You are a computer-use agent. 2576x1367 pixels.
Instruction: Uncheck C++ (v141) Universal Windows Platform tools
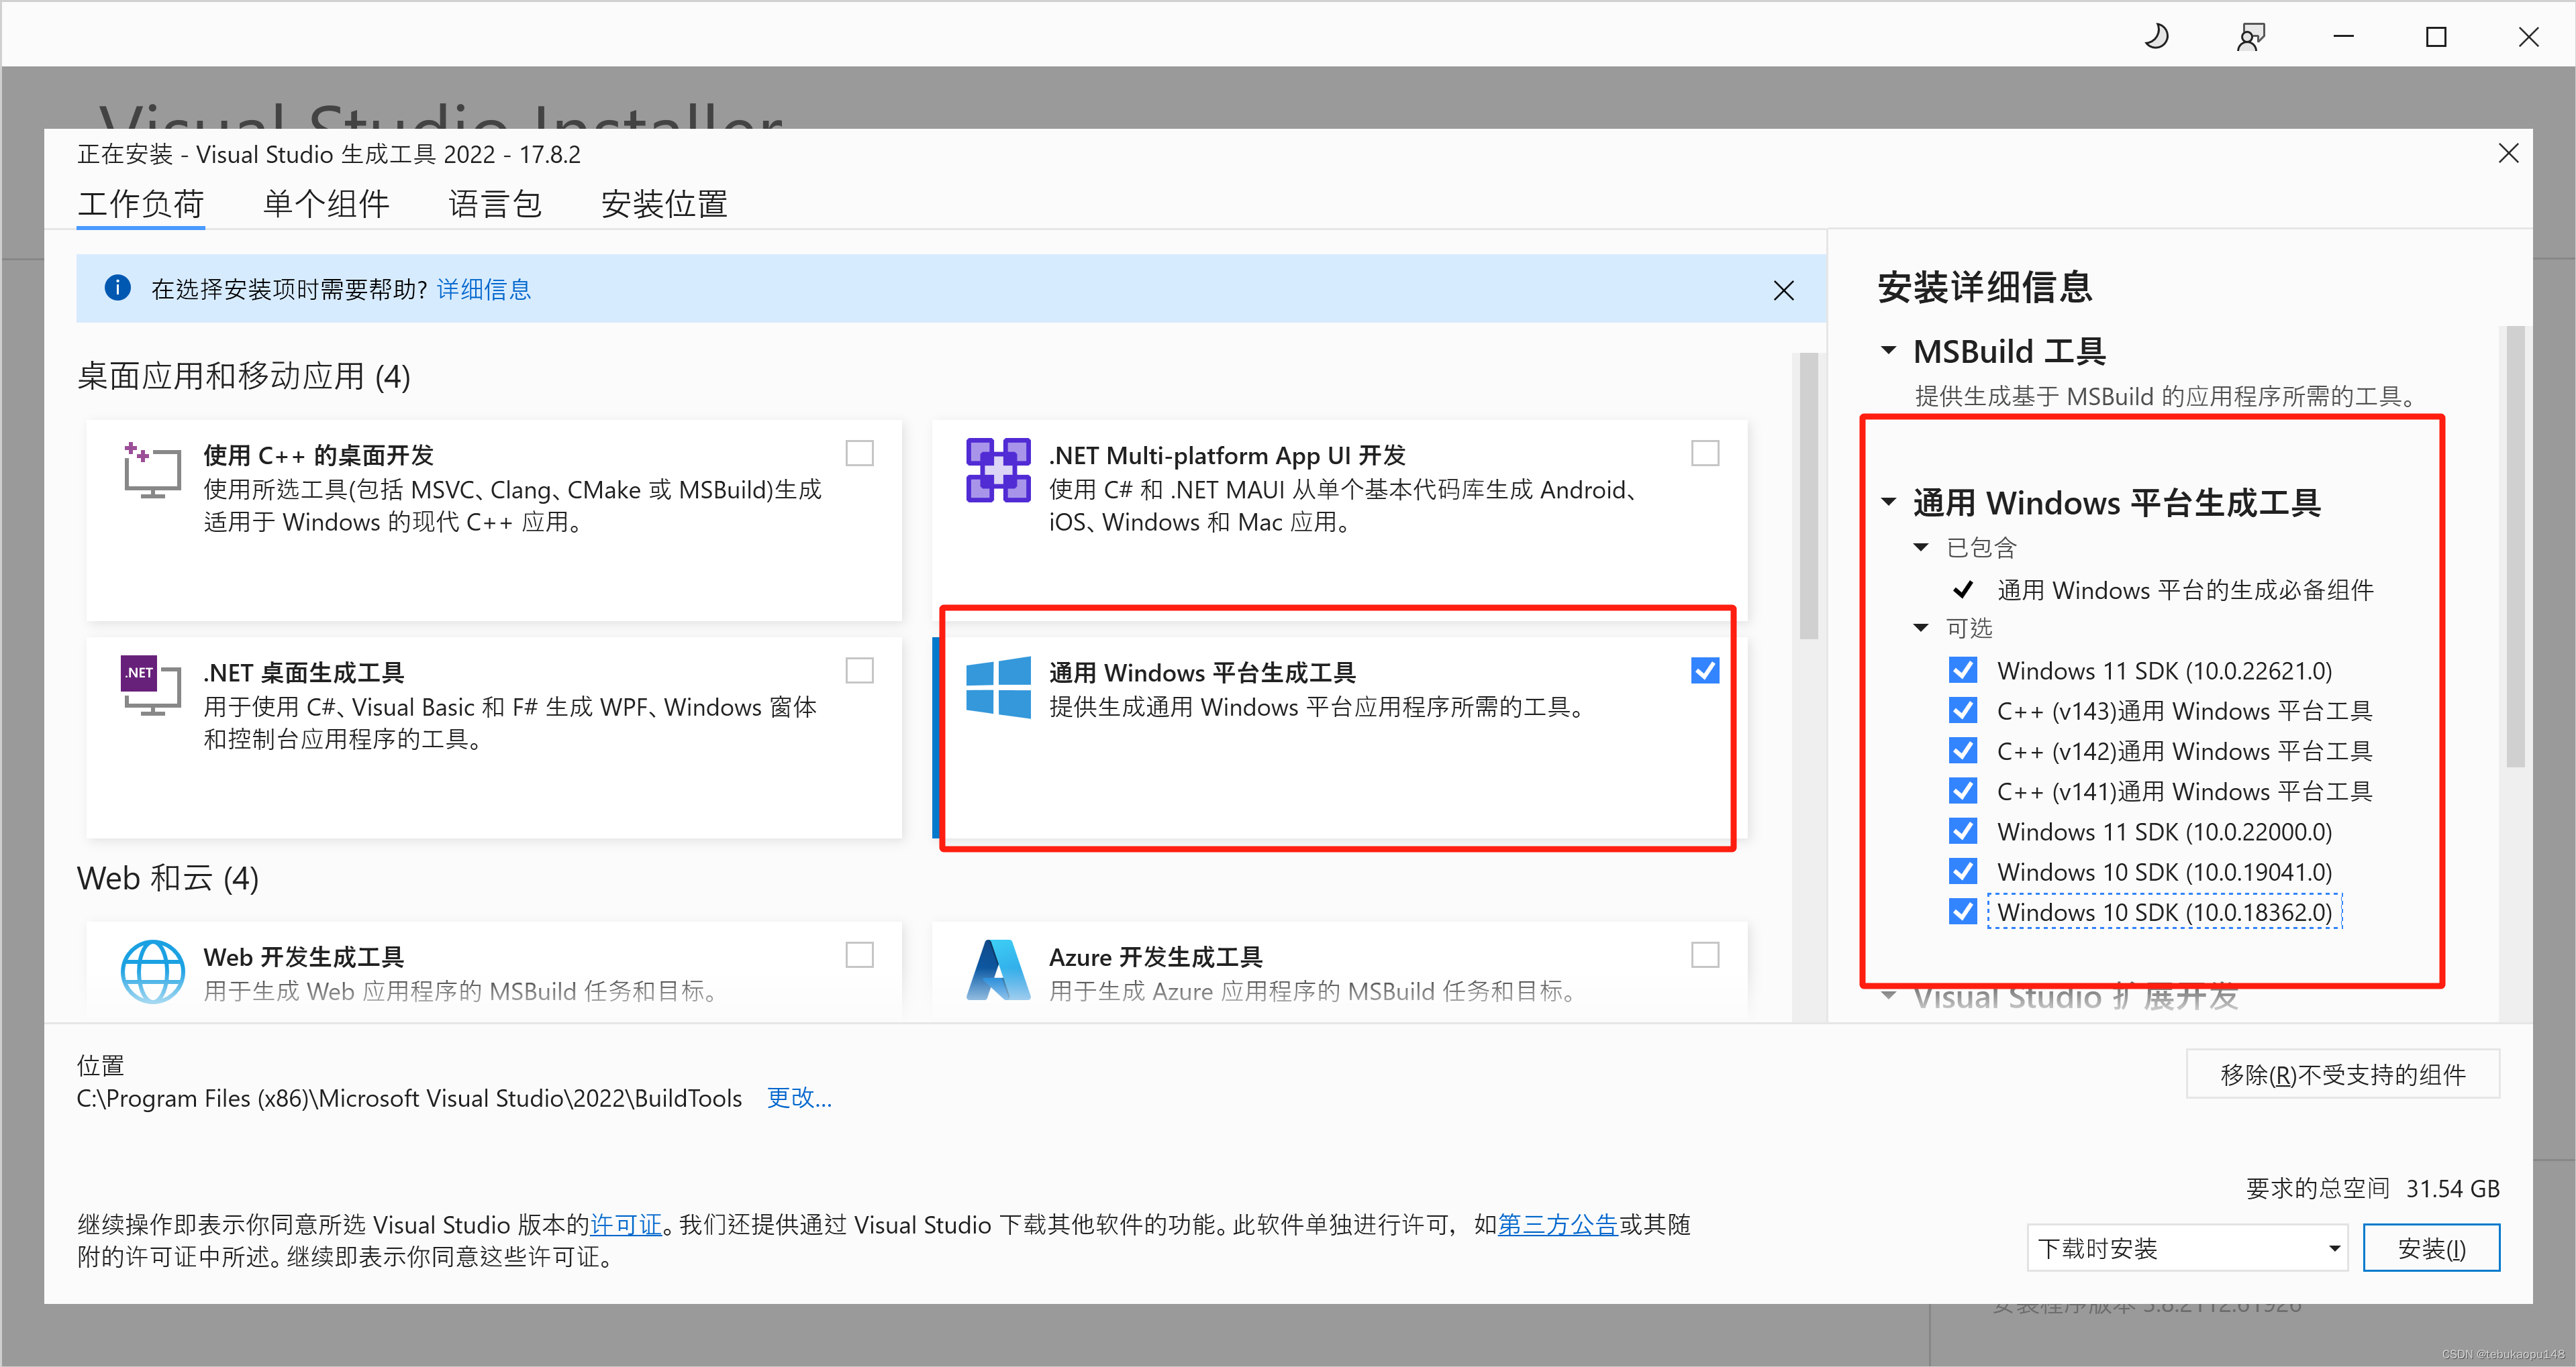coord(1962,791)
